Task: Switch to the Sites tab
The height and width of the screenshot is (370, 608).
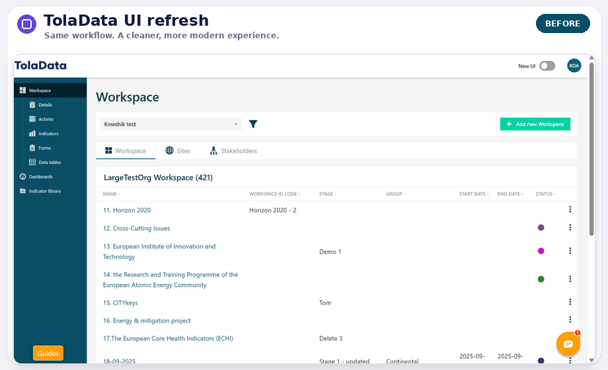Action: click(178, 151)
